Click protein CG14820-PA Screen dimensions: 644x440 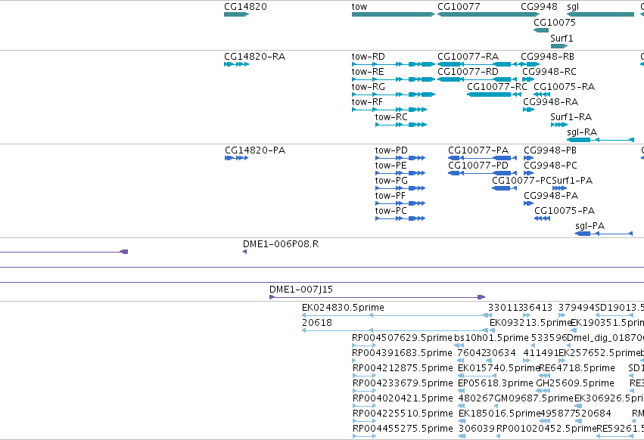click(x=237, y=158)
